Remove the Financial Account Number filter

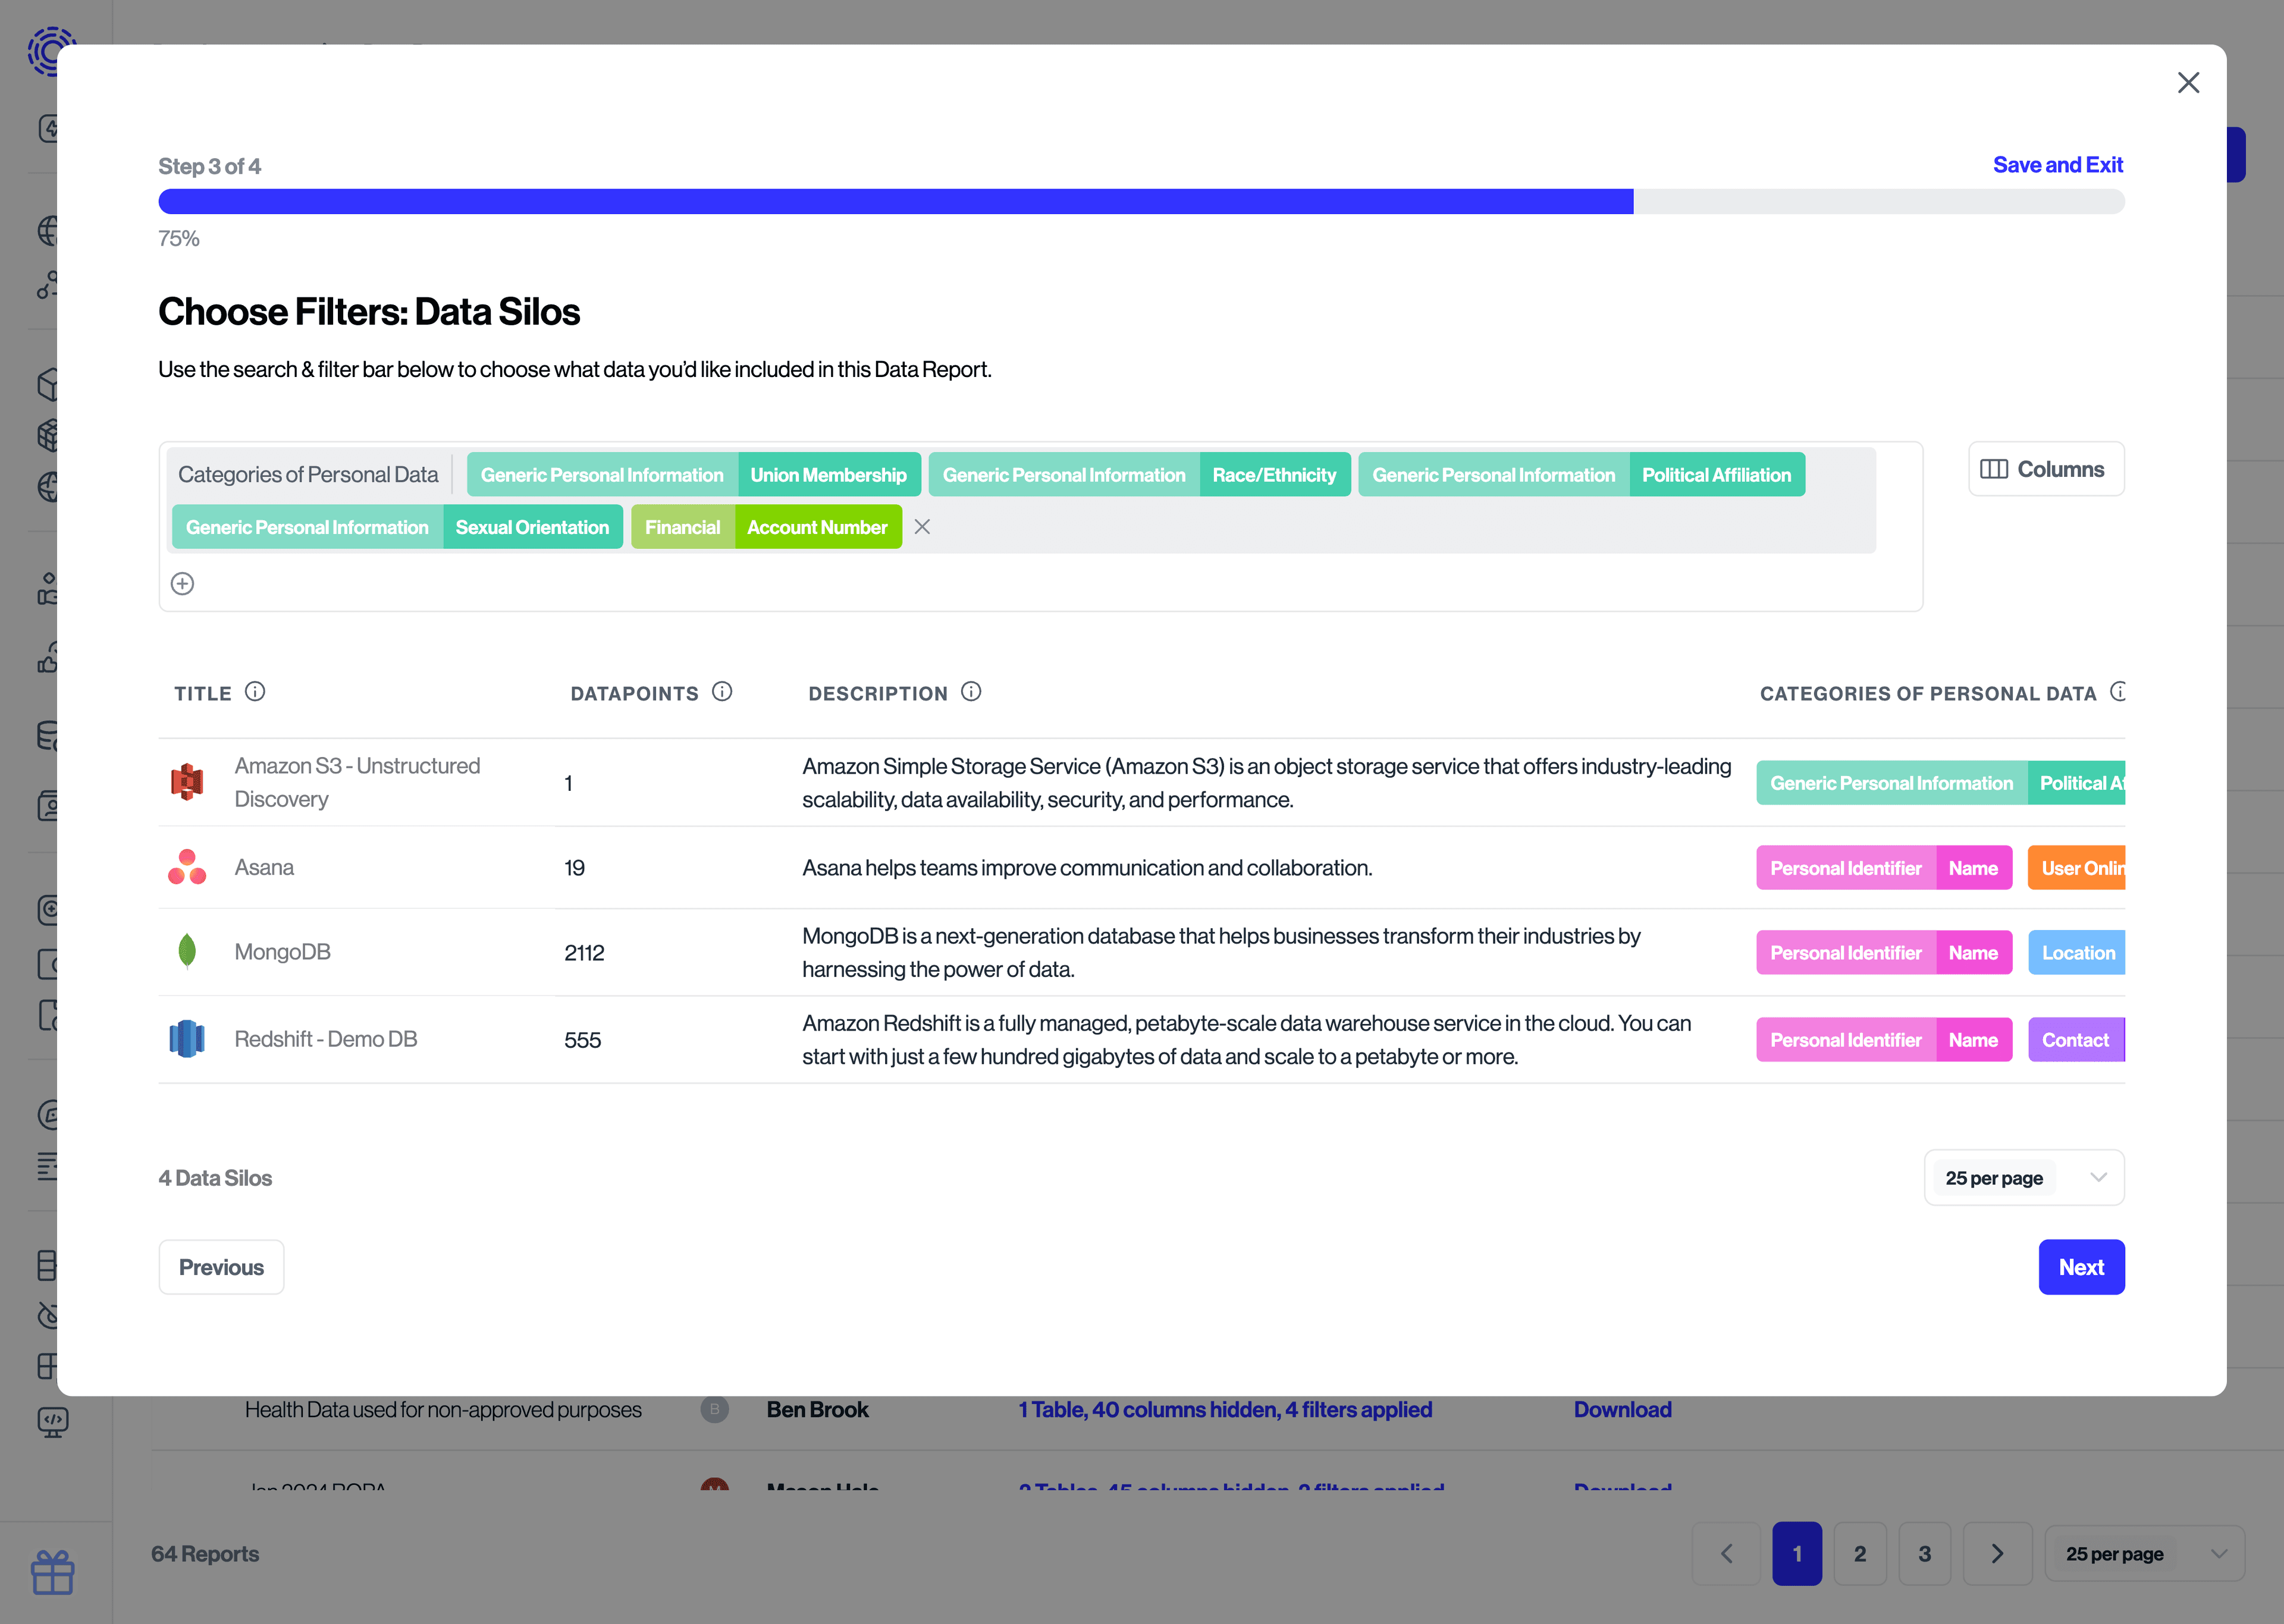pos(922,527)
